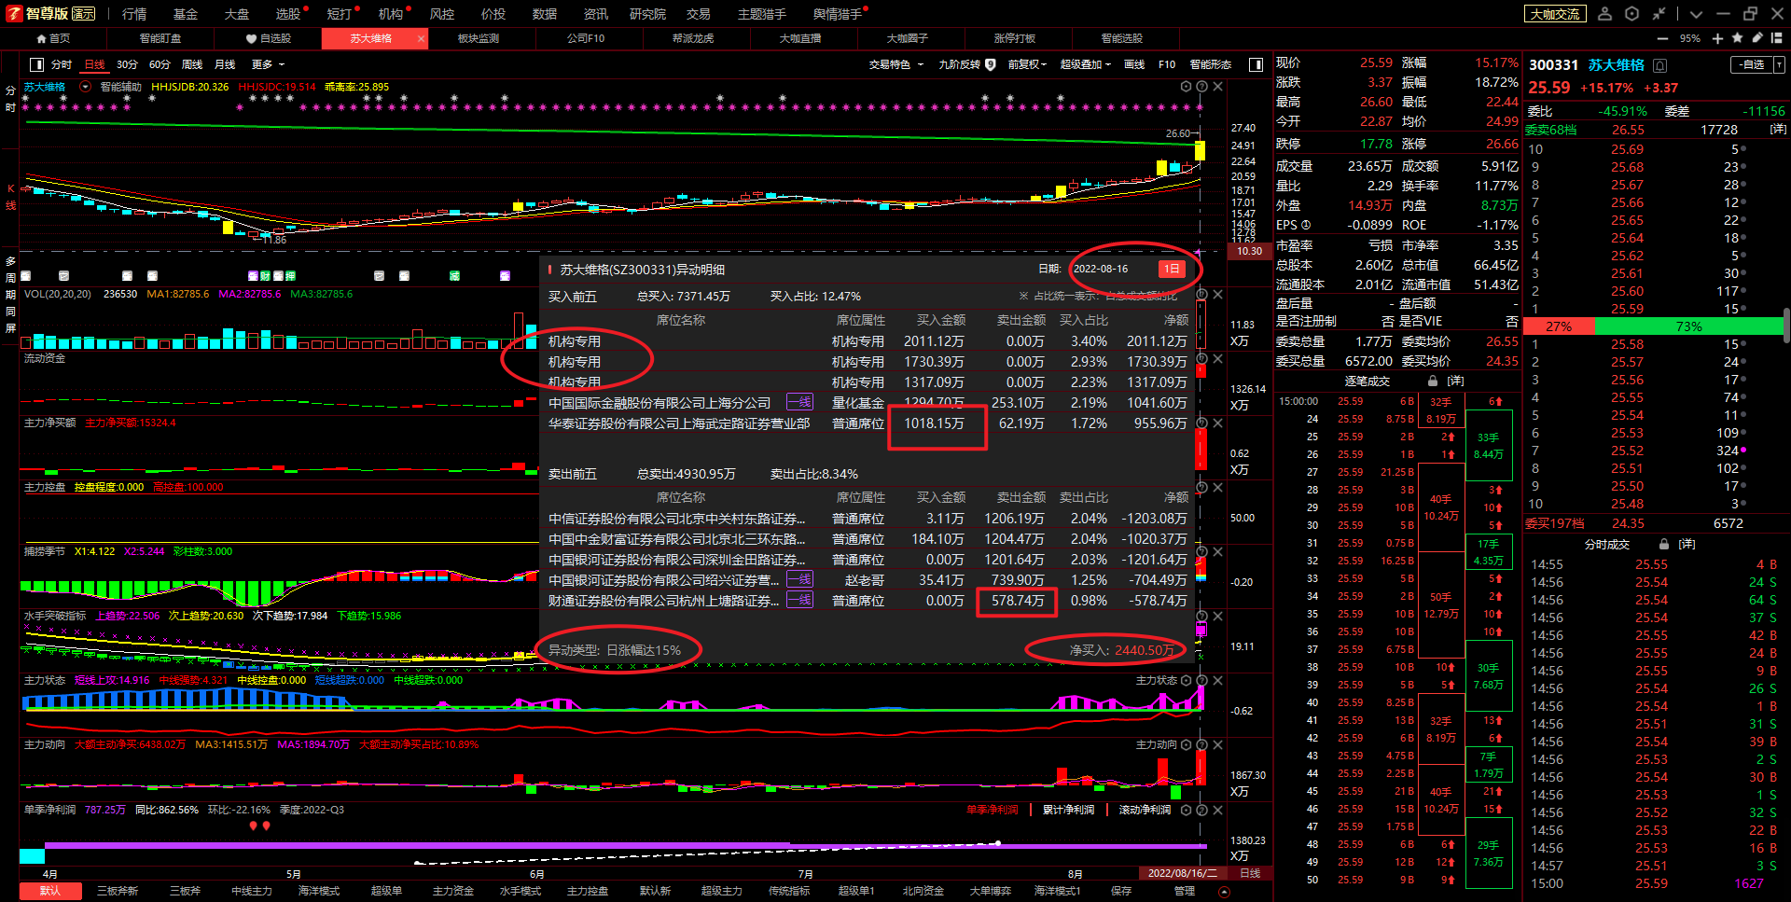Click the shrink window arrows icon in title bar
This screenshot has width=1791, height=902.
(1659, 13)
